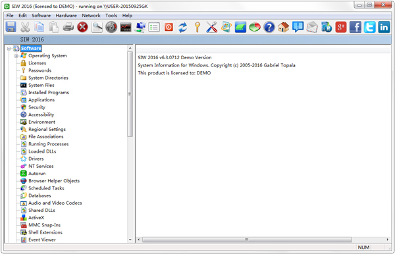The image size is (395, 254).
Task: Expand the Operating System tree node
Action: [16, 56]
